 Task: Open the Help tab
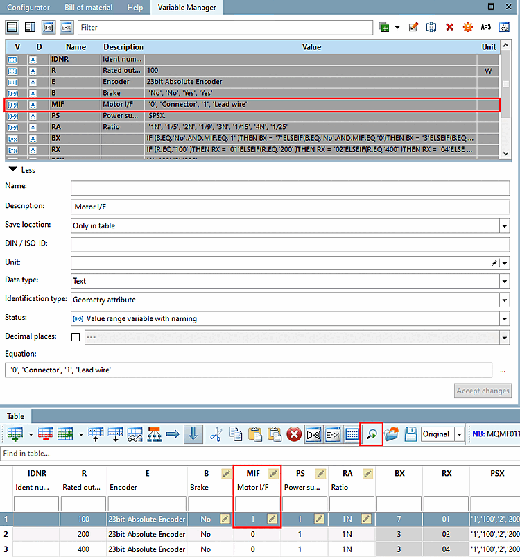(x=135, y=7)
